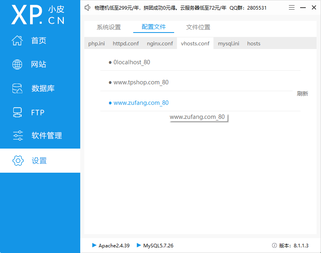Open 数据库 section in sidebar
This screenshot has height=253, width=321.
click(43, 88)
